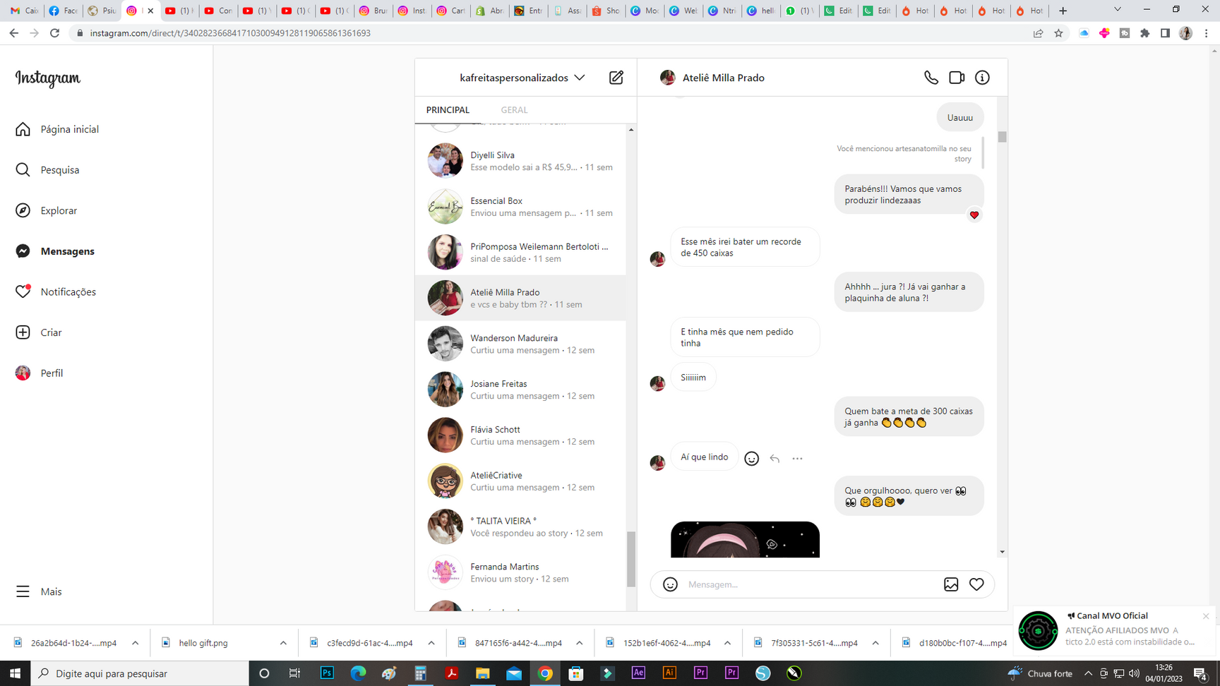Click the Mensagem text input field
The image size is (1220, 686).
(808, 584)
